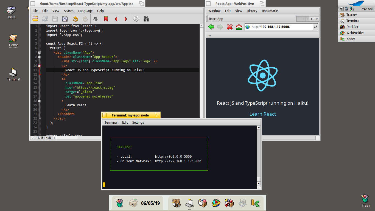The width and height of the screenshot is (375, 211).
Task: Jump to next bookmark with right red arrow
Action: point(126,19)
